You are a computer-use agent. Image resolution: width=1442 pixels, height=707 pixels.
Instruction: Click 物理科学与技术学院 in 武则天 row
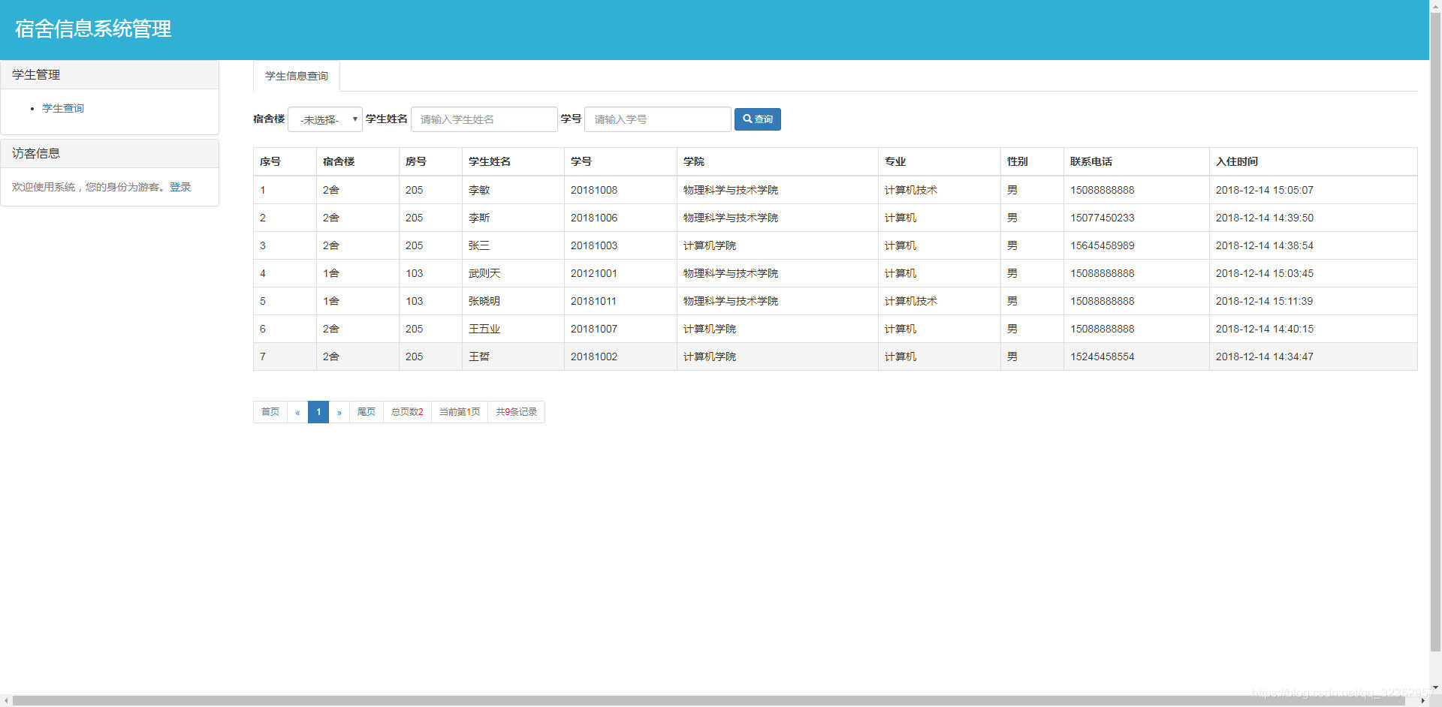[731, 273]
